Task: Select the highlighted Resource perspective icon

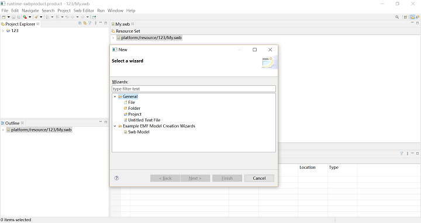Action: [412, 17]
